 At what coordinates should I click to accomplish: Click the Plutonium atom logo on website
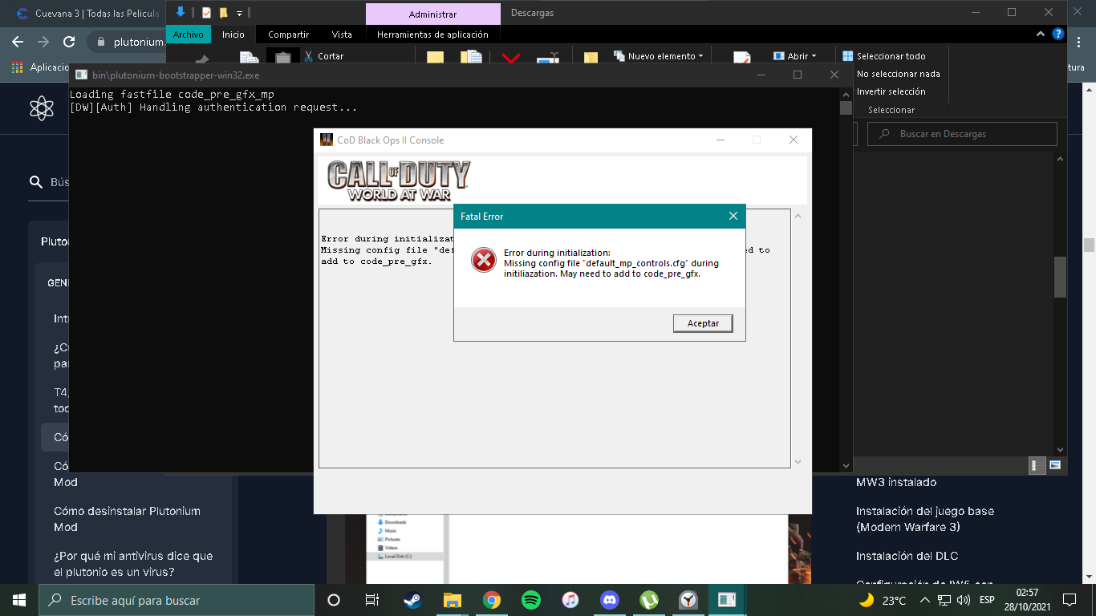pos(41,107)
